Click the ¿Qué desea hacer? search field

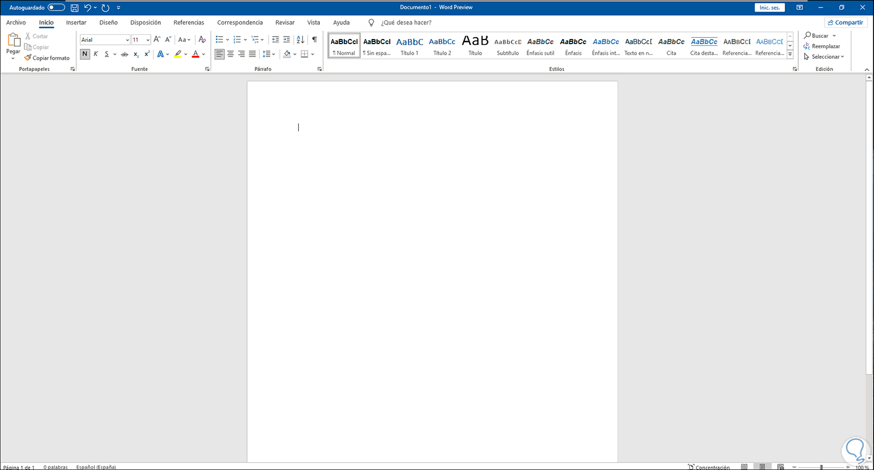(x=406, y=23)
